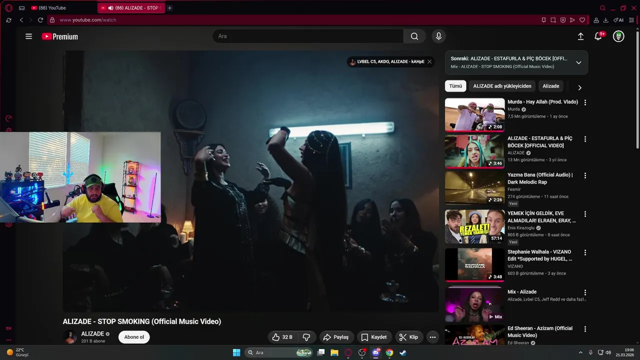The image size is (640, 360).
Task: Open options for YEMEK İÇİN GELDİK video
Action: 585,214
